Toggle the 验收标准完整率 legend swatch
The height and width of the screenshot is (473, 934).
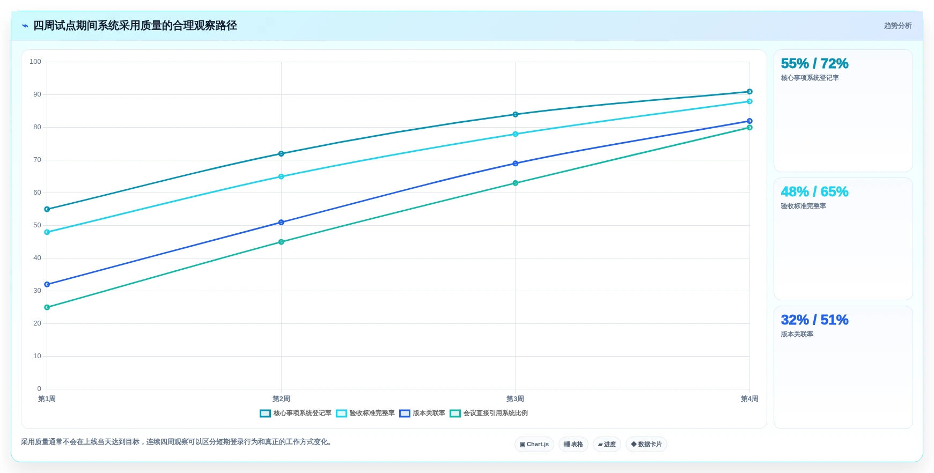(341, 413)
